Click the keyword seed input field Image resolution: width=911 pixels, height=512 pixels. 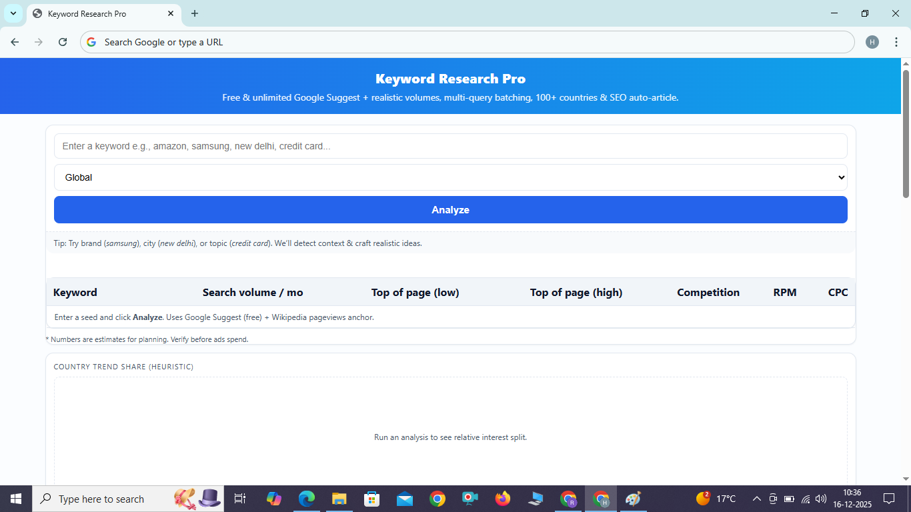point(450,146)
